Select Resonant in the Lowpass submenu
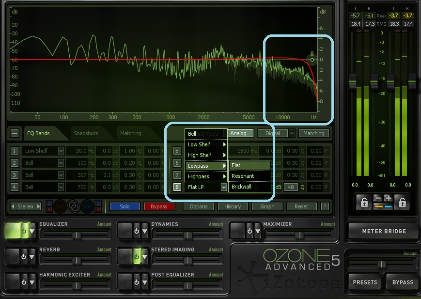 click(249, 176)
